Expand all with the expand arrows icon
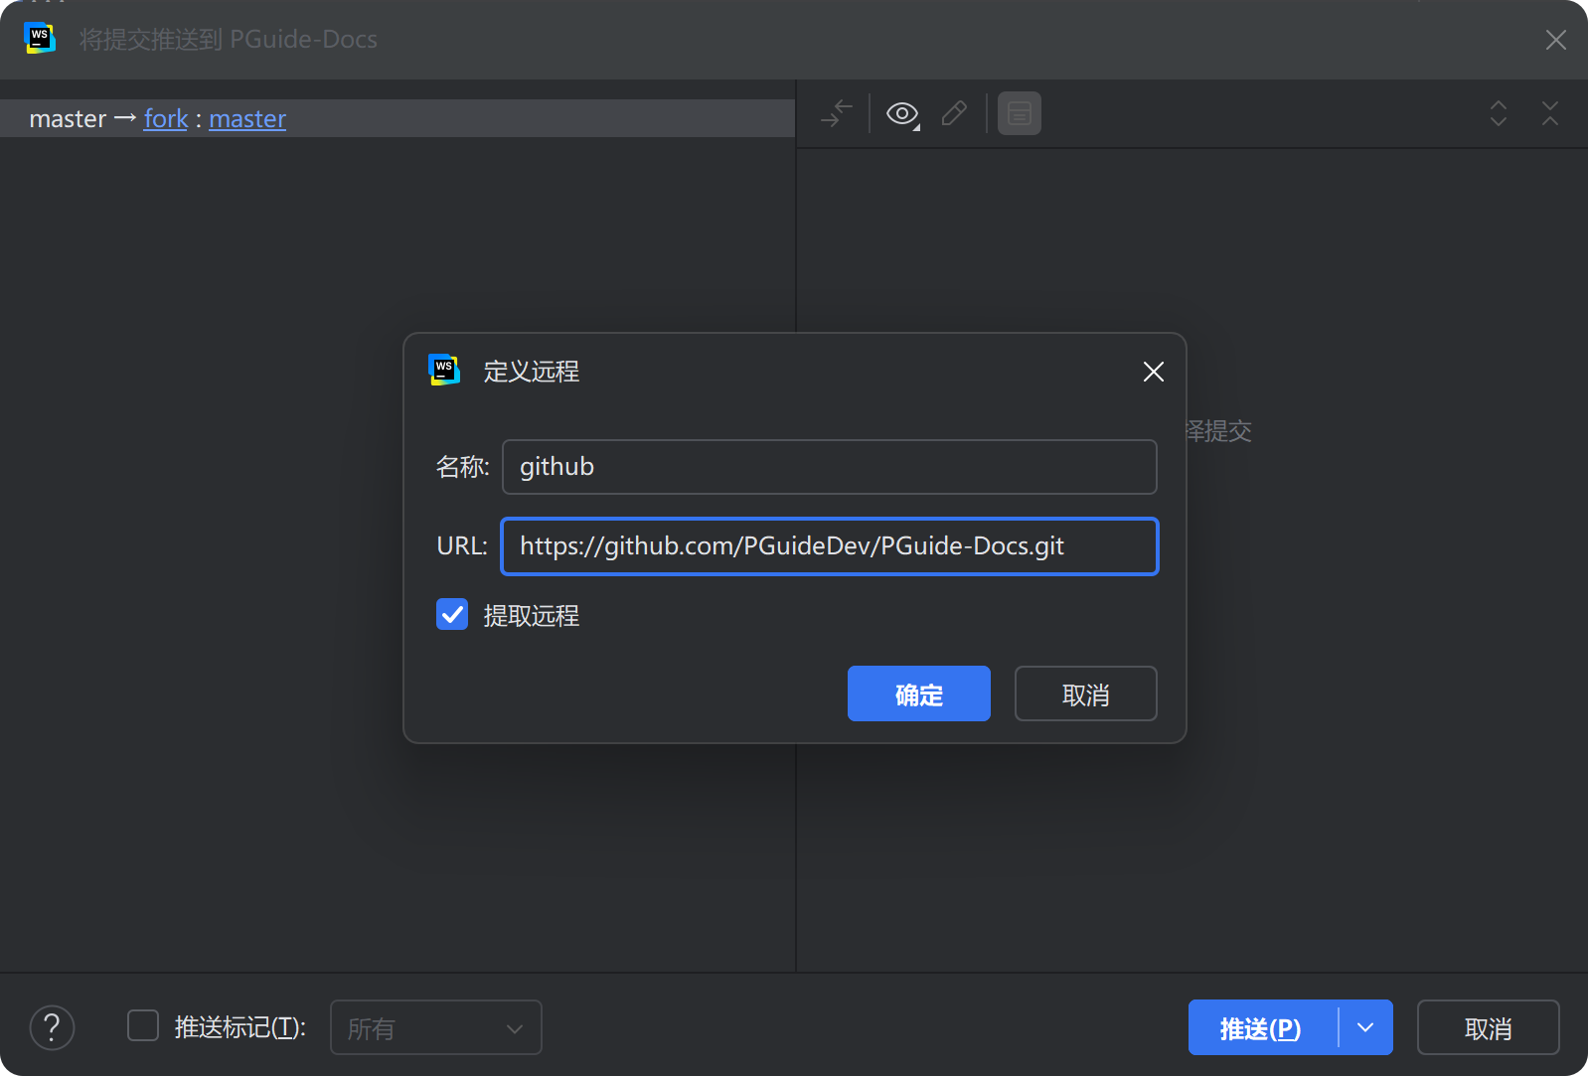 pos(1499,114)
